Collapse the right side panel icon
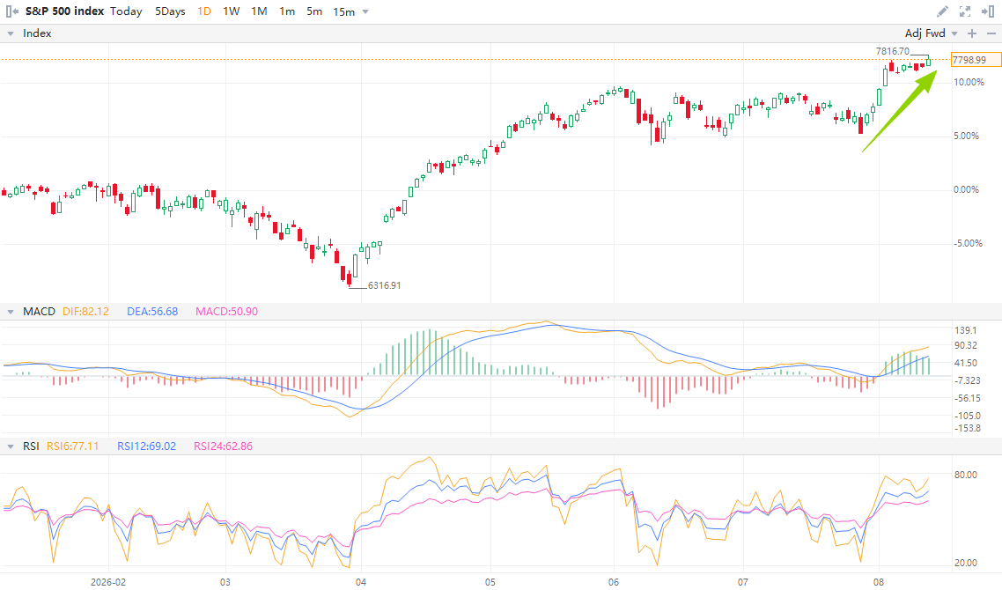Viewport: 1002px width, 590px height. tap(988, 11)
